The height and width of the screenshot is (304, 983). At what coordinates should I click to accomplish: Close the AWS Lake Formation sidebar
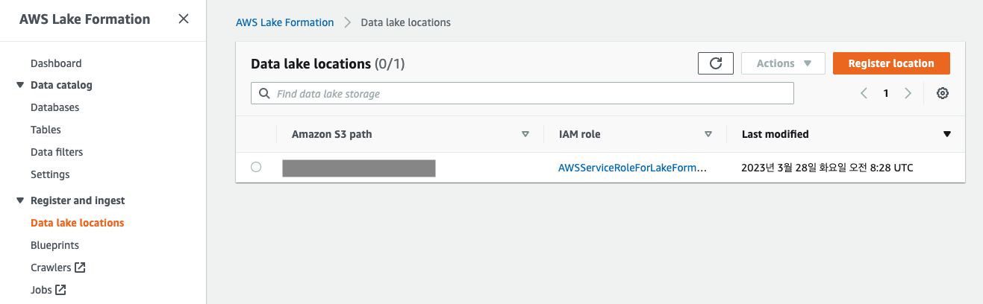point(184,19)
